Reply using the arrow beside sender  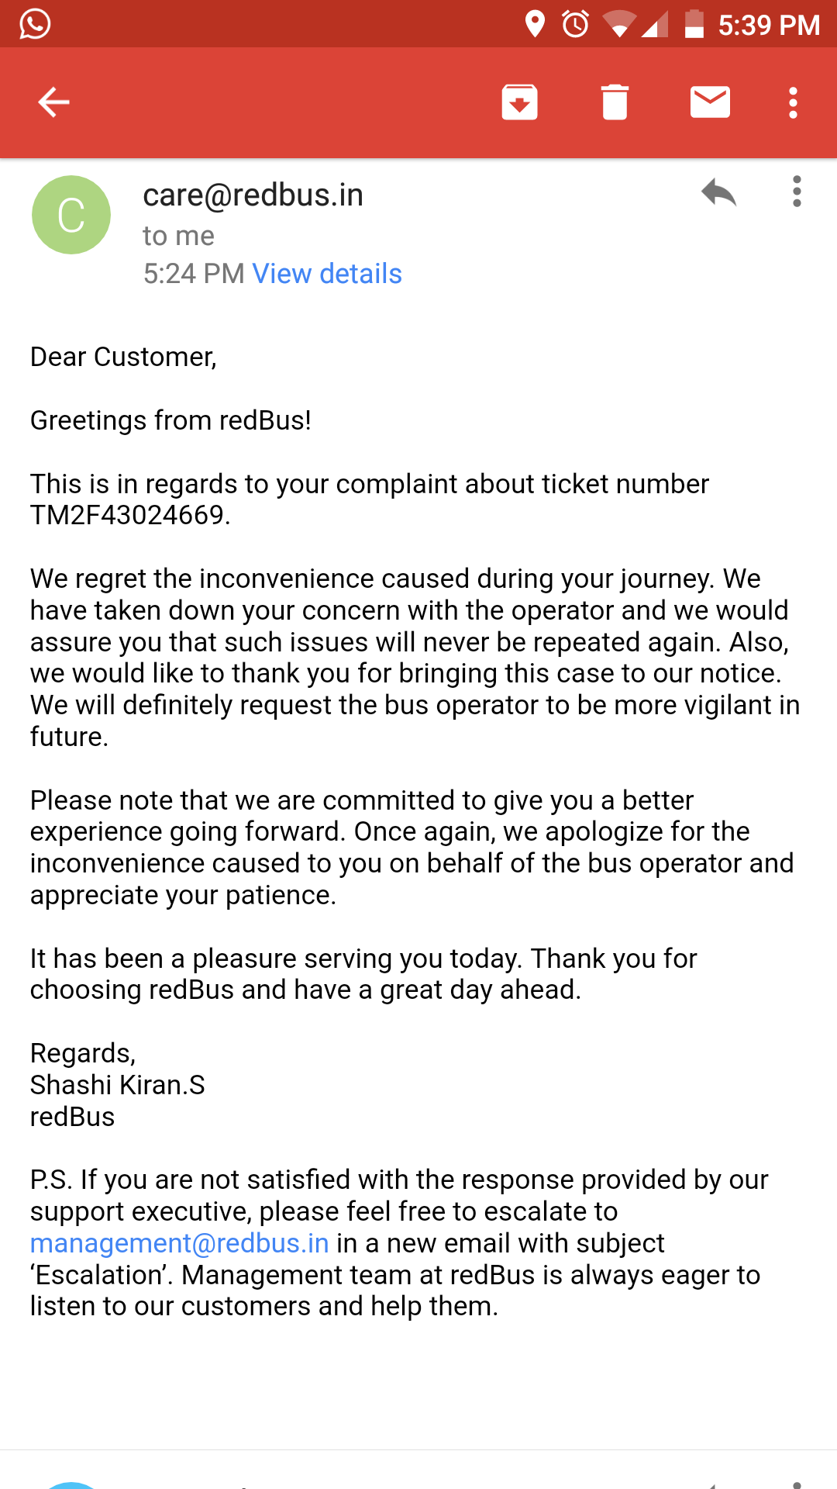pyautogui.click(x=718, y=192)
